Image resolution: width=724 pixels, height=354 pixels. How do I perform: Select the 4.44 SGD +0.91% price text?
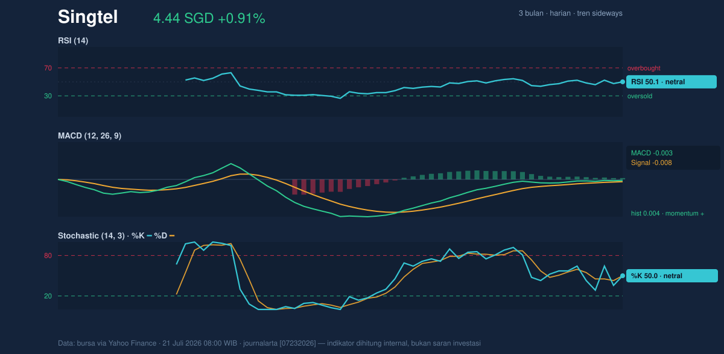pyautogui.click(x=209, y=19)
